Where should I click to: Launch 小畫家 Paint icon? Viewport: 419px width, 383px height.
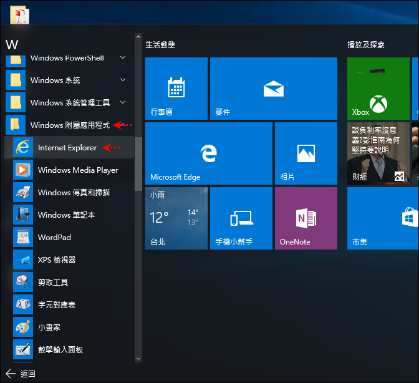coord(23,327)
